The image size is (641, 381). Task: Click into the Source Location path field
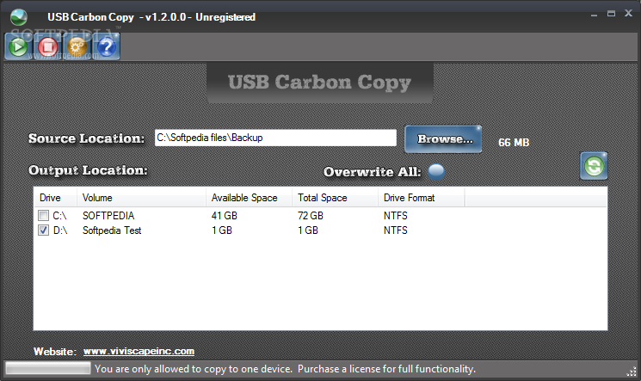tap(275, 138)
